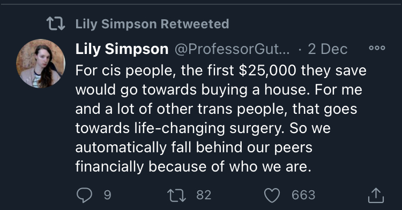The image size is (402, 210).
Task: Open the three-dot more options menu
Action: click(377, 48)
